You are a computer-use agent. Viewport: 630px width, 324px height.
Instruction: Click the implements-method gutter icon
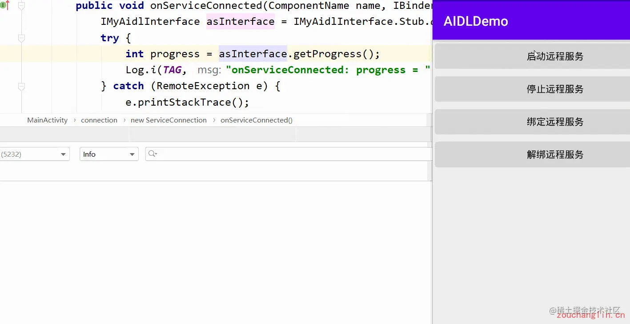pos(4,5)
